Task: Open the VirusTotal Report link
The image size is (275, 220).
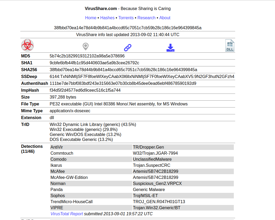Action: tap(67, 214)
